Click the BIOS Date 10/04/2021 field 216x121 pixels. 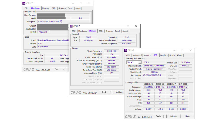(53, 47)
